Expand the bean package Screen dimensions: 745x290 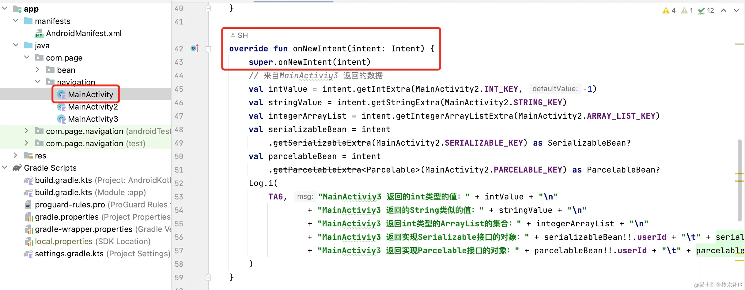pyautogui.click(x=37, y=70)
